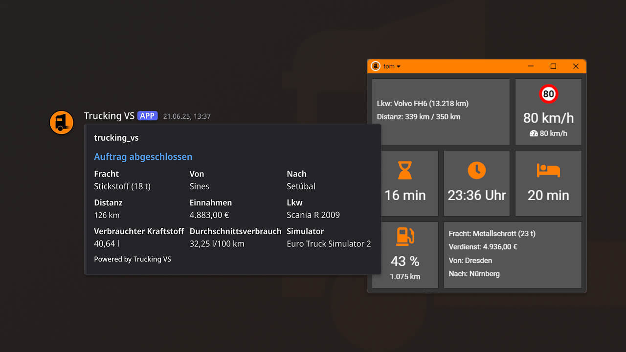This screenshot has width=626, height=352.
Task: Click the 80 speed limit sign icon
Action: (x=548, y=94)
